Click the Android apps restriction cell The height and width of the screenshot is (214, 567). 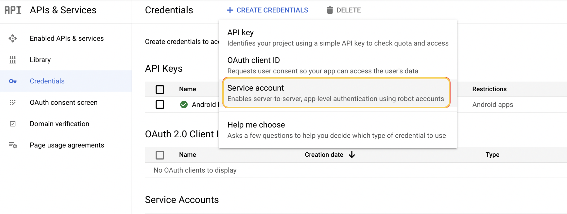(493, 105)
